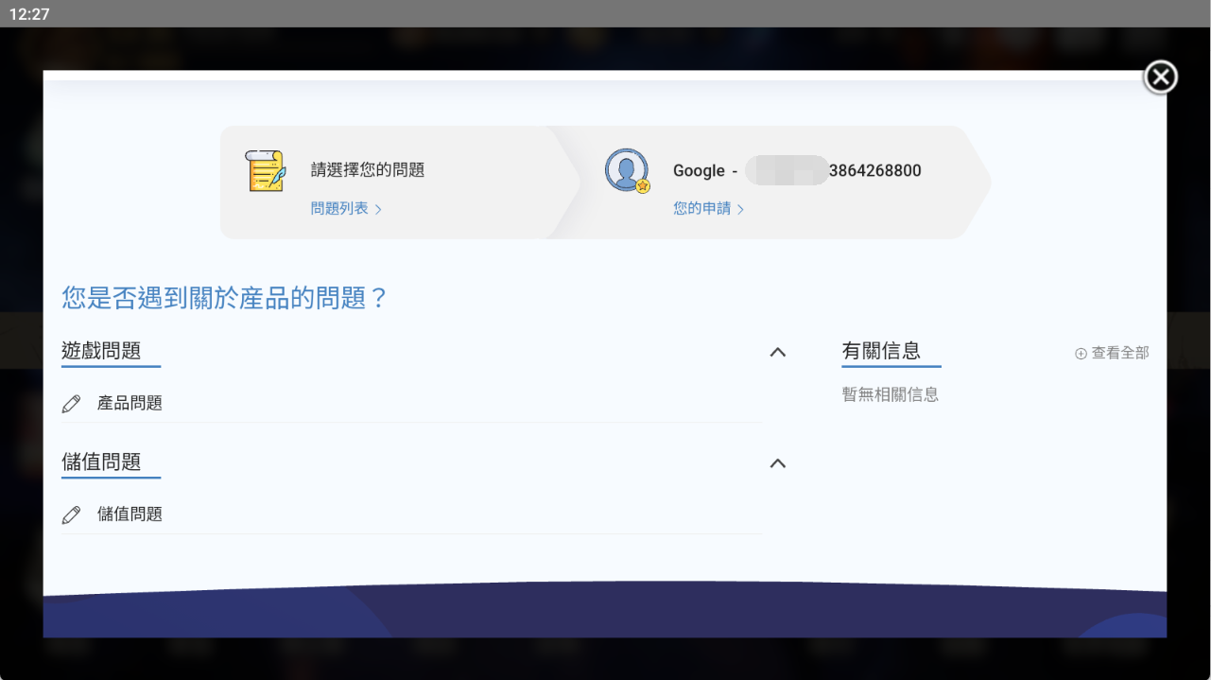Click the arrow icon after 您的申請
This screenshot has height=680, width=1211.
pos(740,209)
